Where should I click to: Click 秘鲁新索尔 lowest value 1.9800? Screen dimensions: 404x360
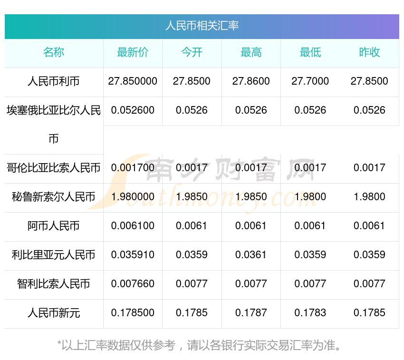coord(310,197)
